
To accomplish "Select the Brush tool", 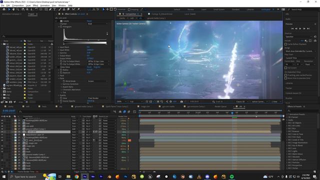I will (x=60, y=9).
